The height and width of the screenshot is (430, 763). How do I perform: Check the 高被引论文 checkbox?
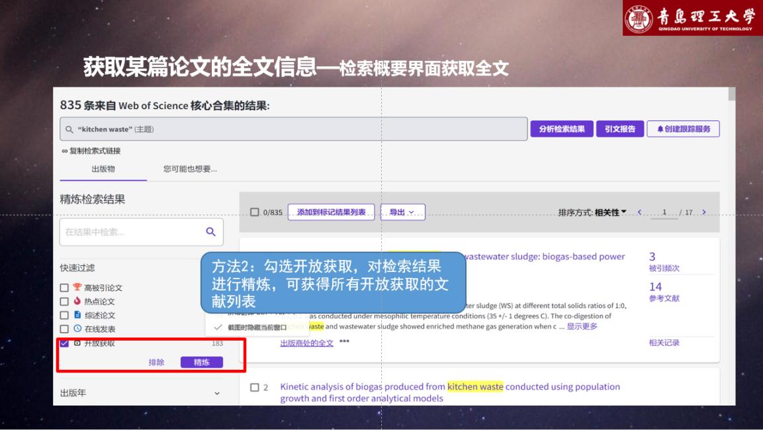pos(64,288)
